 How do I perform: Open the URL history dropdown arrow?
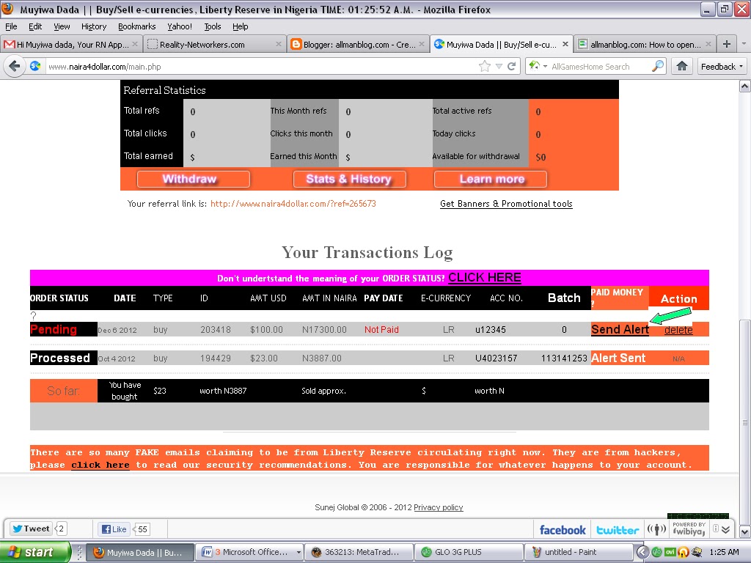[x=499, y=66]
